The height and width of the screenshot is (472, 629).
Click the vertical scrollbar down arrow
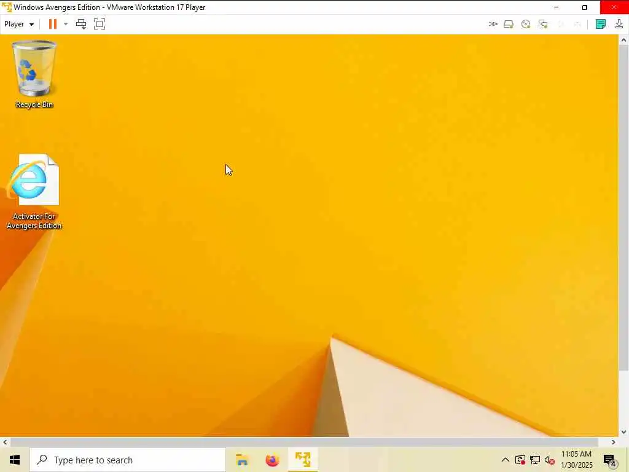click(623, 432)
